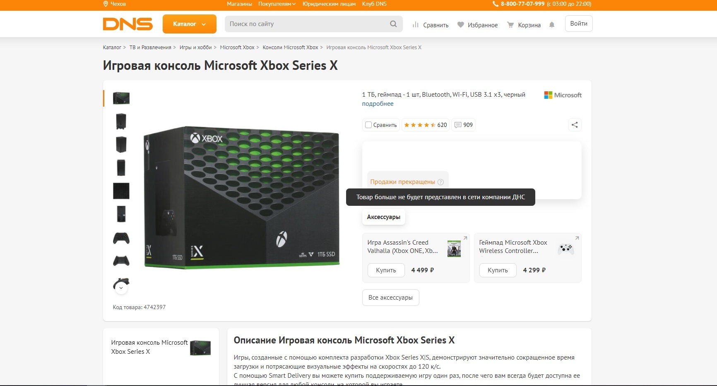Screen dimensions: 717x386
Task: Open notifications bell icon
Action: coord(552,25)
